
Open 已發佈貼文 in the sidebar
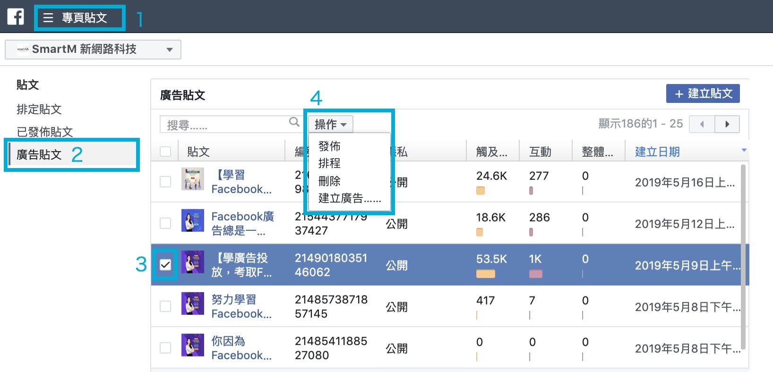[x=45, y=132]
